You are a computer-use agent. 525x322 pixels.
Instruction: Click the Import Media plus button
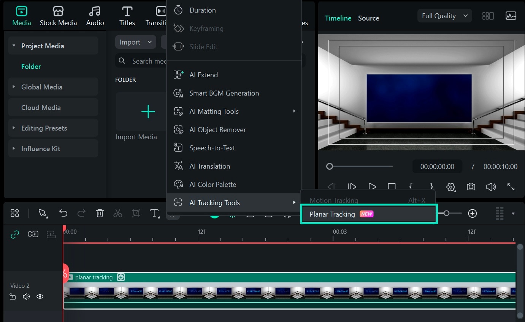click(x=148, y=112)
